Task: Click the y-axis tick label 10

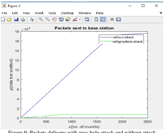Action: (x=17, y=70)
